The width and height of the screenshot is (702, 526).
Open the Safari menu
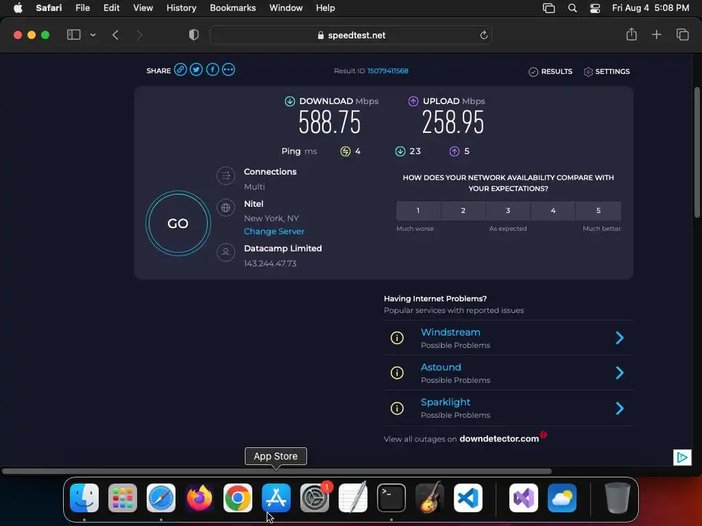click(x=49, y=8)
